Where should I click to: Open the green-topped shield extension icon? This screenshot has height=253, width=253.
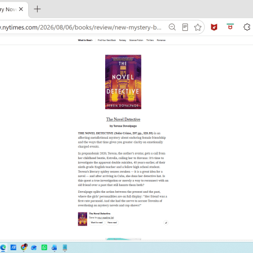click(230, 27)
